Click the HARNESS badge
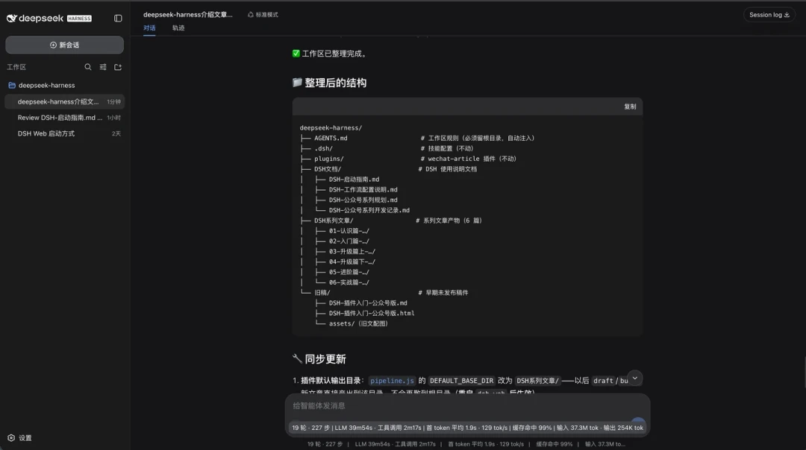806x450 pixels. click(x=79, y=19)
